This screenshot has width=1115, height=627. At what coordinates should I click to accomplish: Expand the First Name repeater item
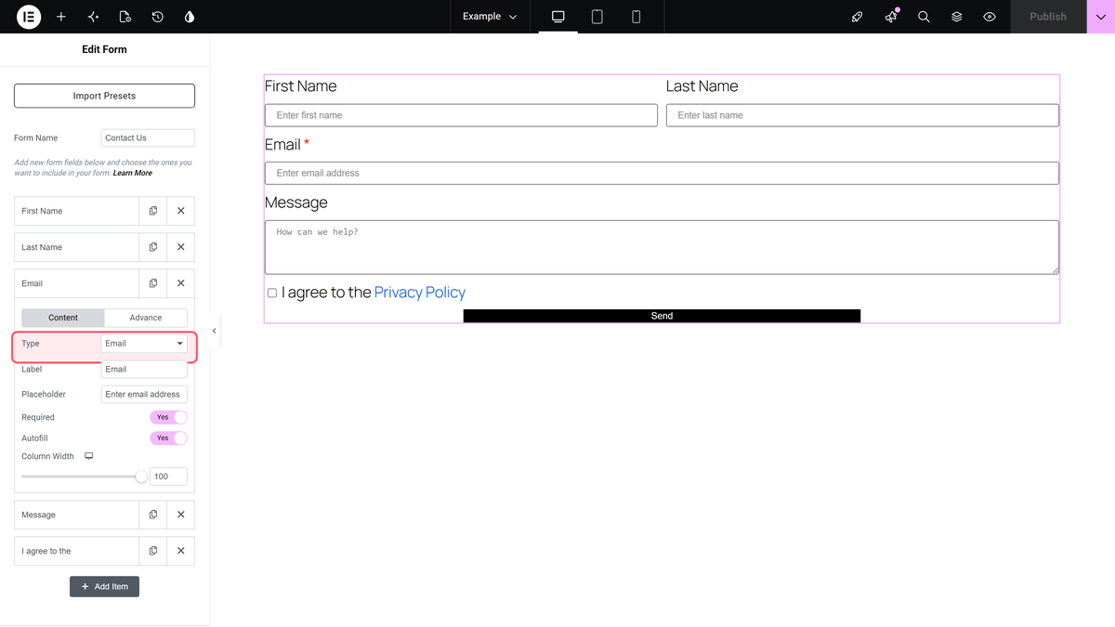76,211
